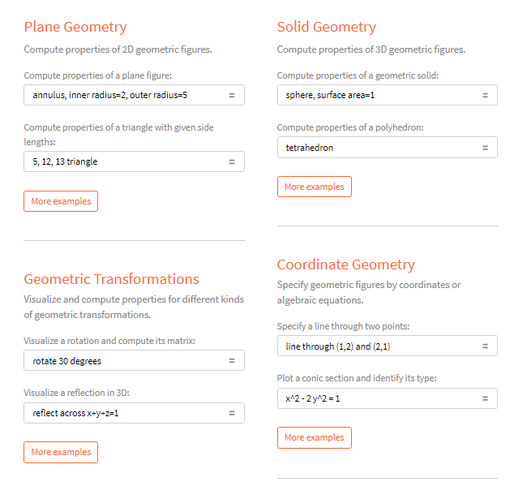Open the Plane Geometry heading link
This screenshot has height=486, width=510.
point(75,27)
